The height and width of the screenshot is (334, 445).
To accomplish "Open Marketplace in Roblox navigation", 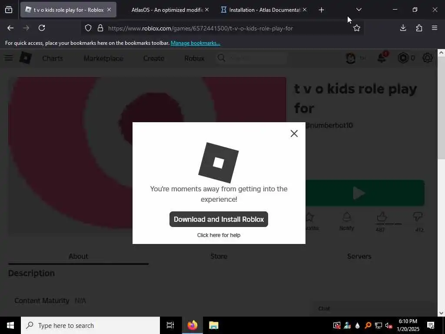I will [x=103, y=58].
